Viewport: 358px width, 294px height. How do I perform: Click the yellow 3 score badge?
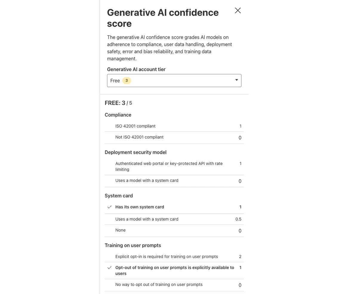(126, 81)
